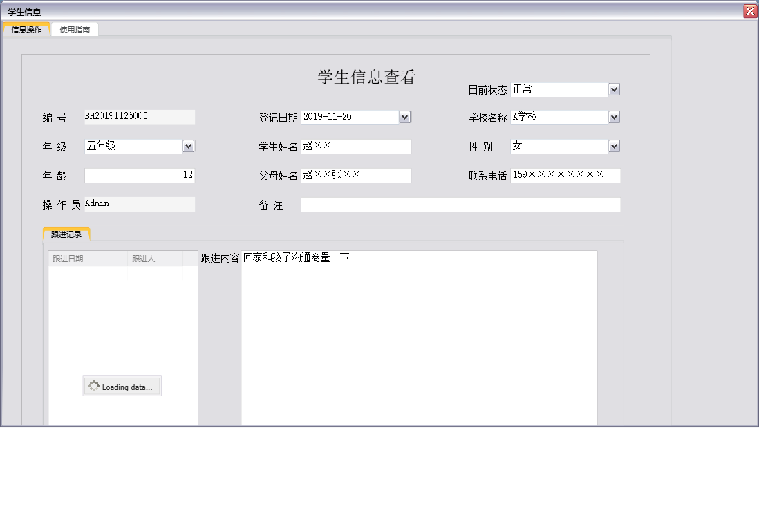Click the 操作员 Admin field
759x520 pixels.
[138, 203]
